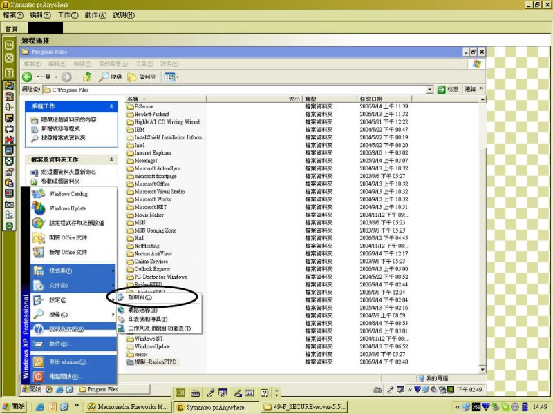Viewport: 553px width, 414px height.
Task: Click Symantec pcAnywhere taskbar button
Action: coord(216,407)
